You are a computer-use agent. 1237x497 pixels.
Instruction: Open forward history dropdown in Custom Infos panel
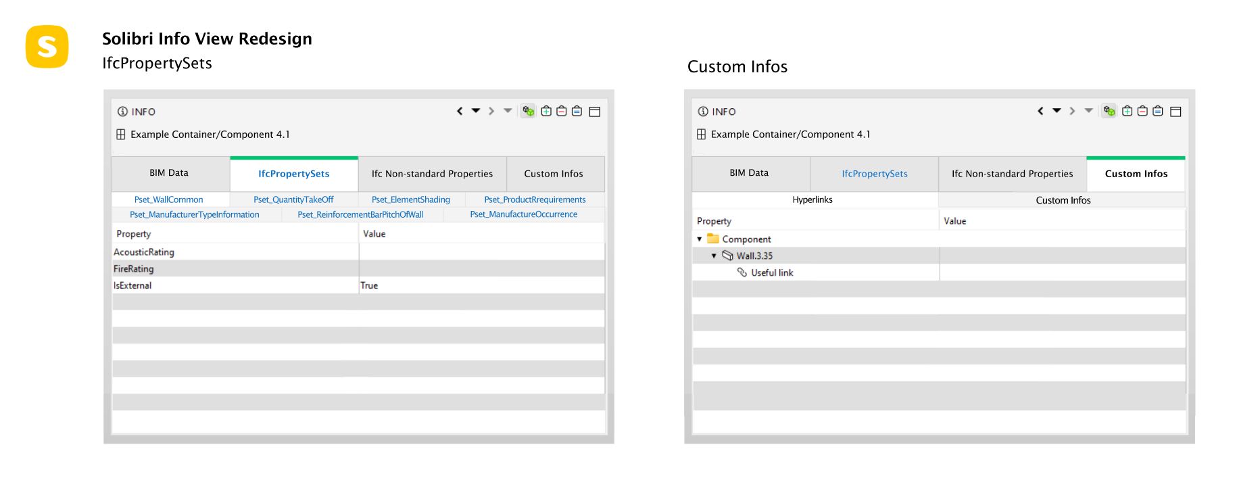[x=1088, y=110]
